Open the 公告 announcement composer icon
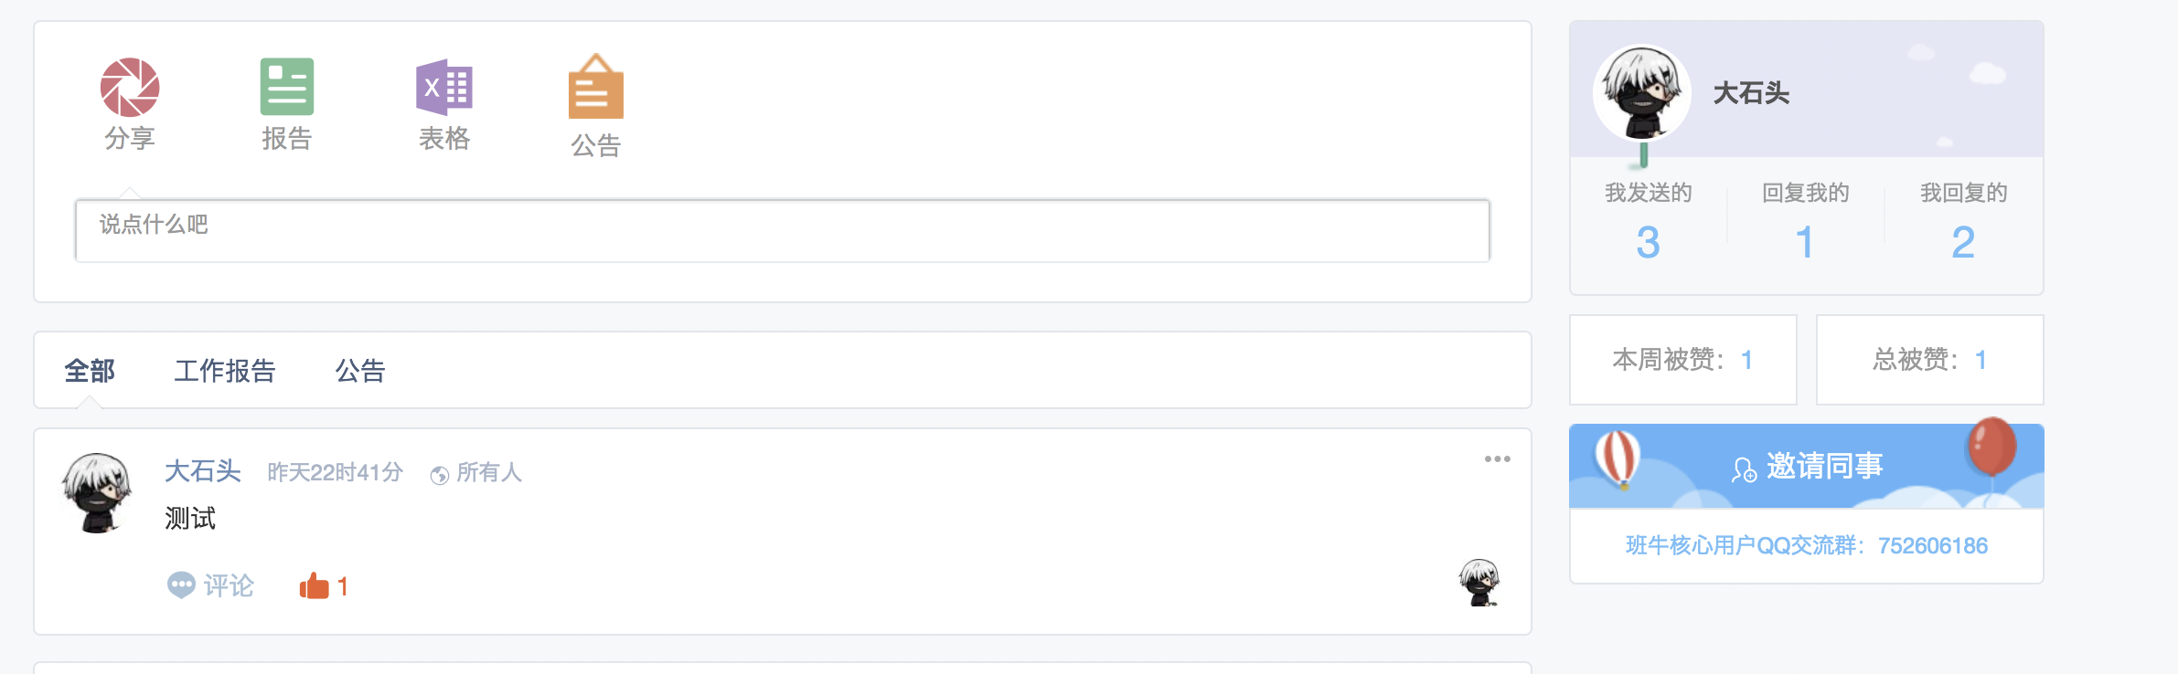The width and height of the screenshot is (2178, 674). point(596,89)
